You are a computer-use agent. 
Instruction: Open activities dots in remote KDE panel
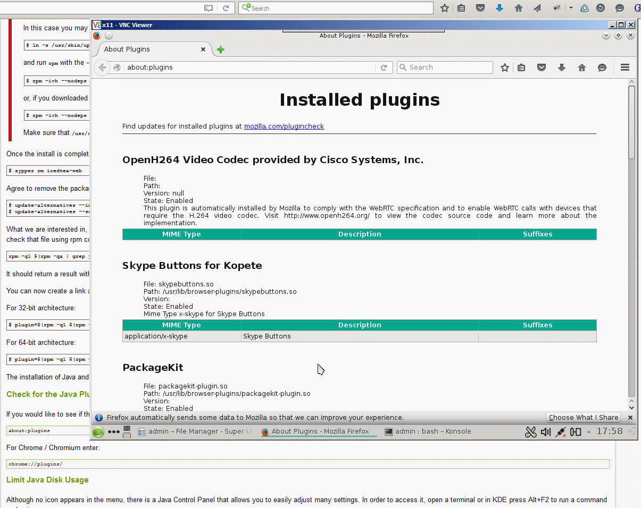114,432
